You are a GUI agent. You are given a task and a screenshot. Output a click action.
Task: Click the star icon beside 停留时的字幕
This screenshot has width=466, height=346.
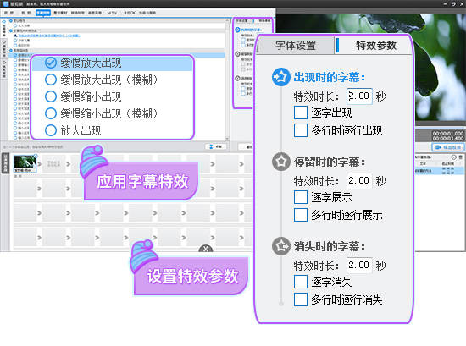tap(280, 162)
